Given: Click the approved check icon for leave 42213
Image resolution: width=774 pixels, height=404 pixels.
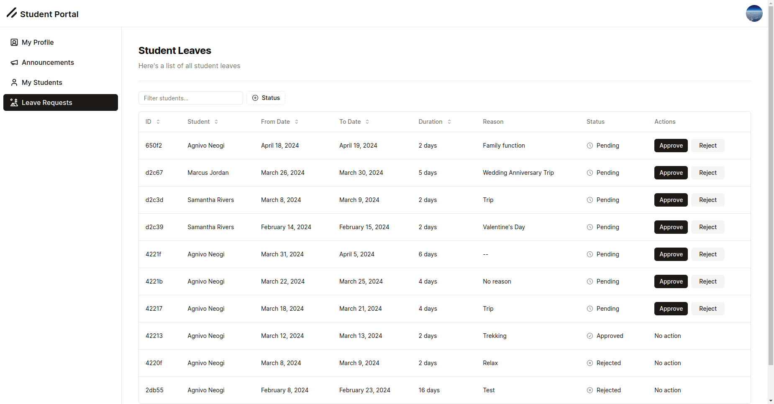Looking at the screenshot, I should [590, 336].
